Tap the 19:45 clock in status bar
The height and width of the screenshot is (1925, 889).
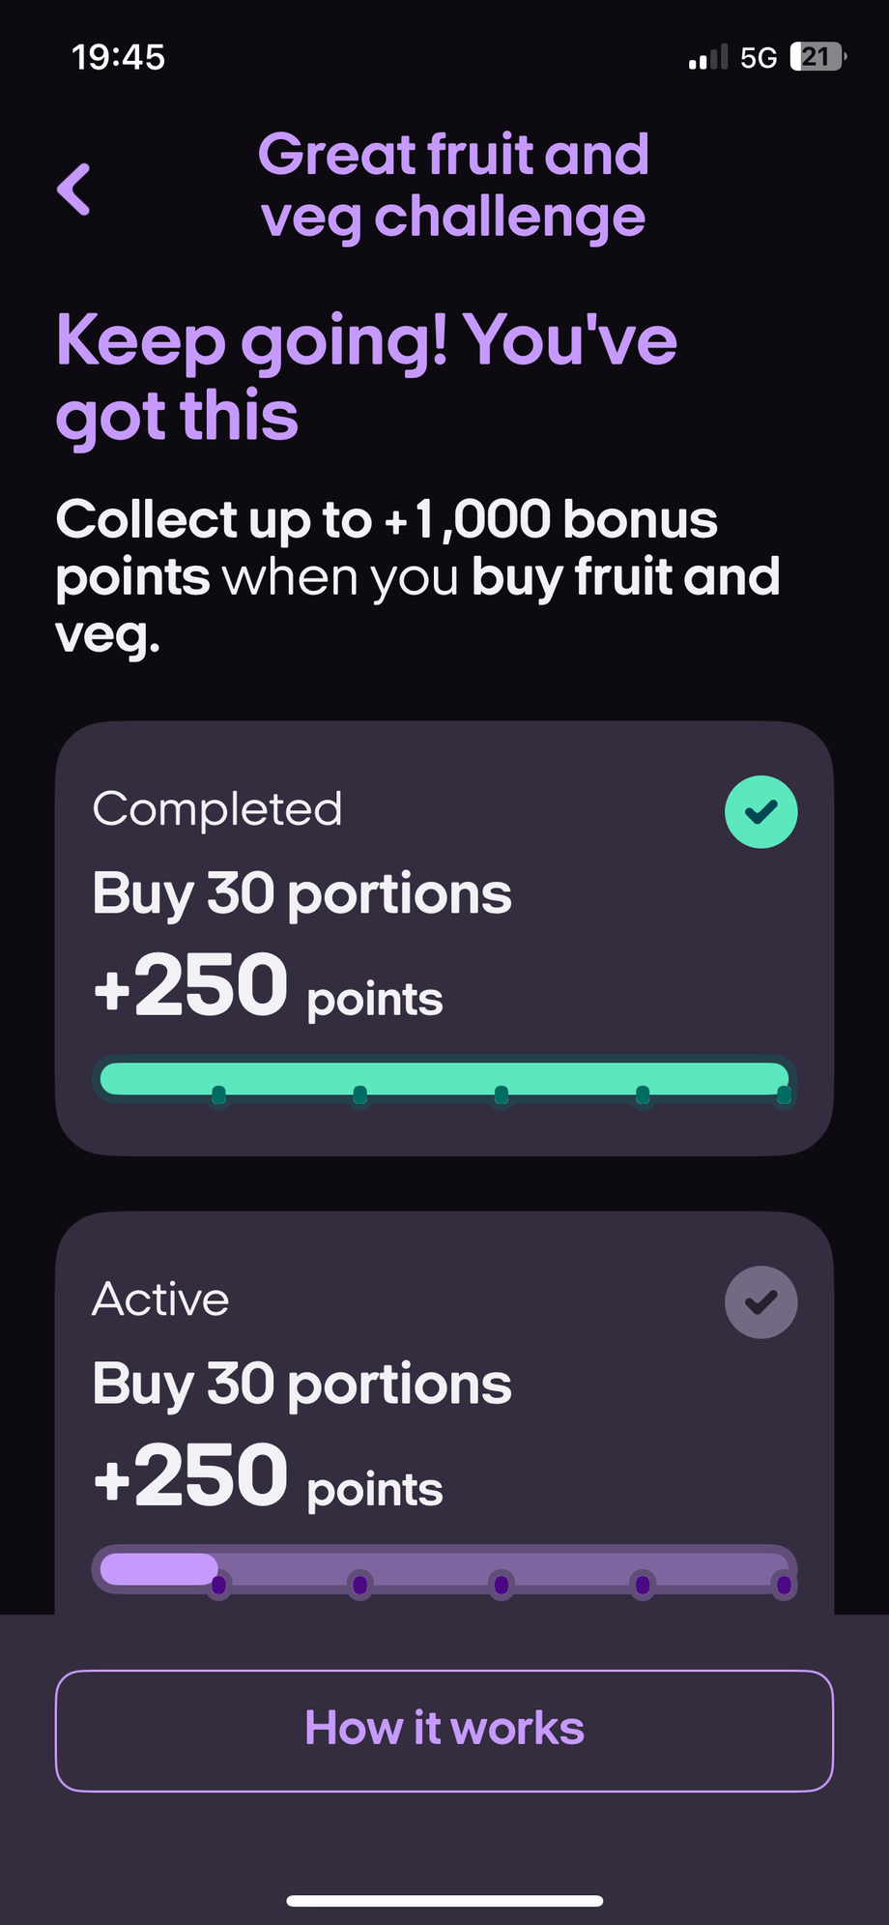point(118,57)
